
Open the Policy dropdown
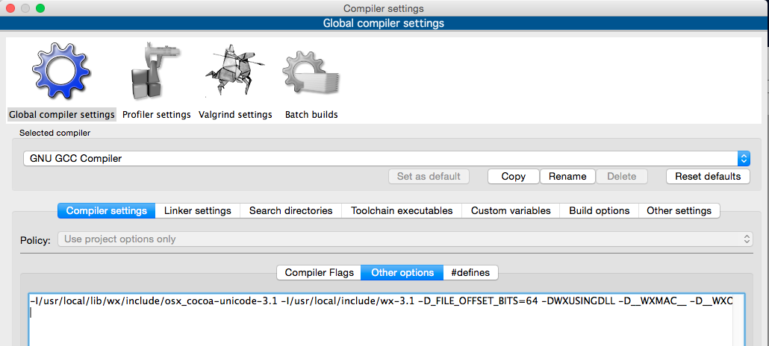pos(405,239)
